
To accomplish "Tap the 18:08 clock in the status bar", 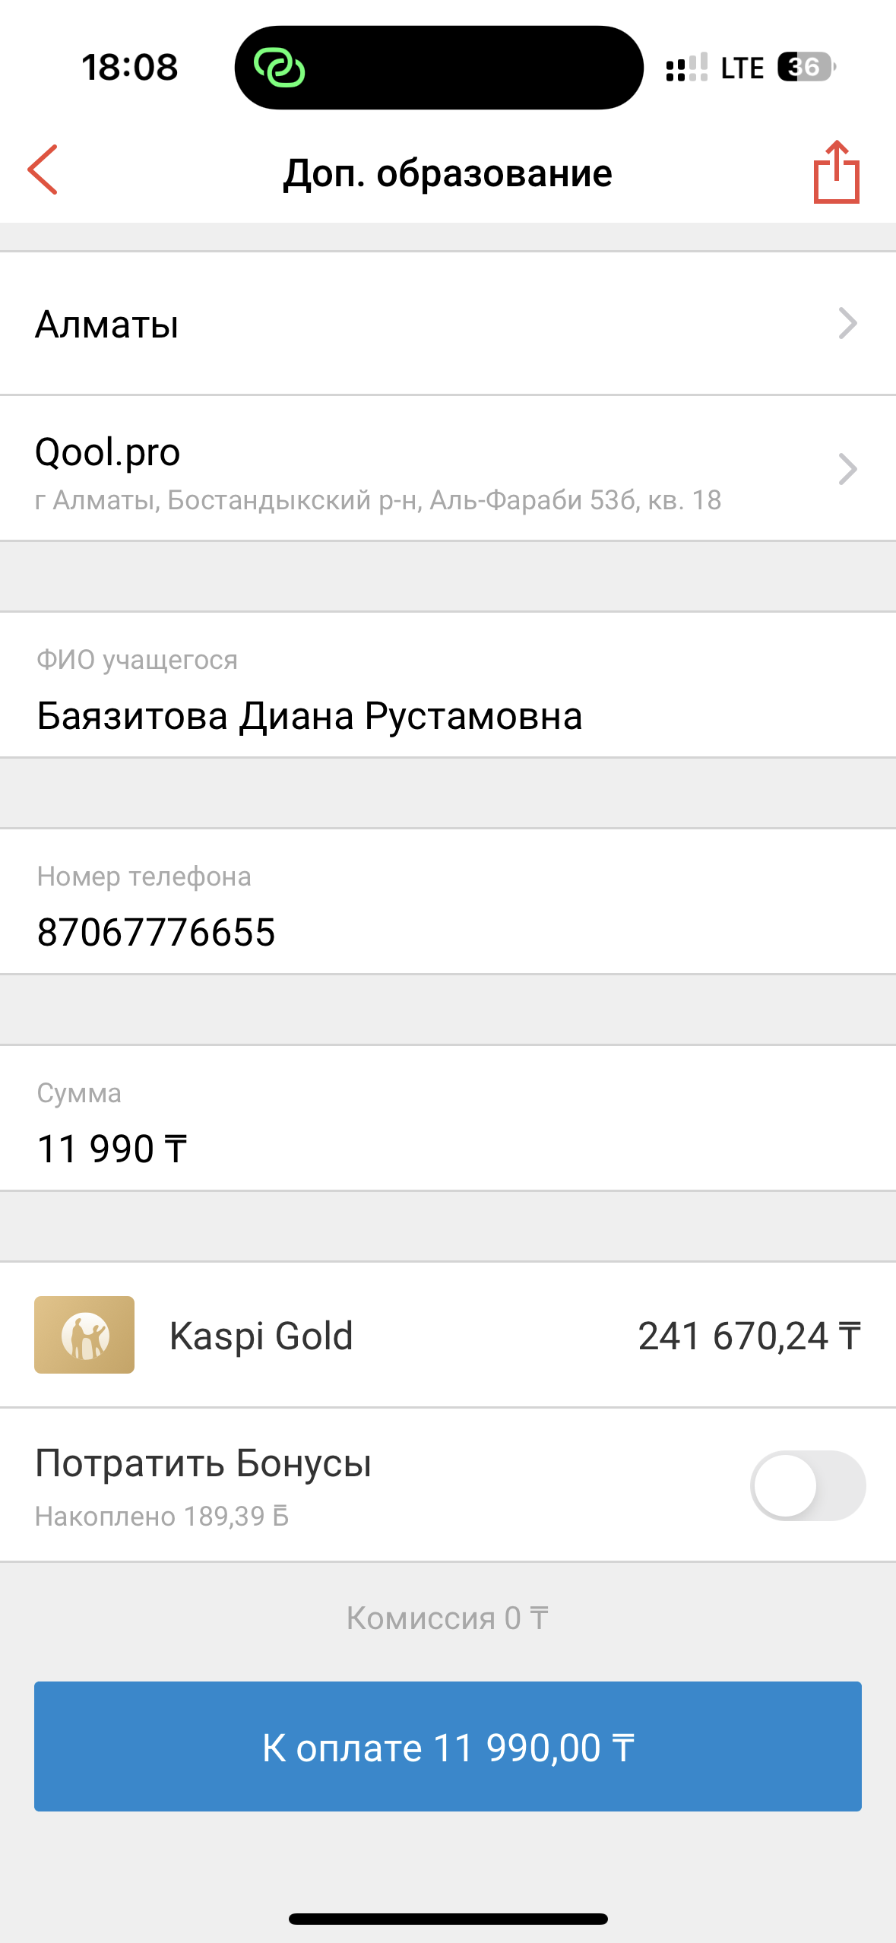I will click(x=130, y=68).
